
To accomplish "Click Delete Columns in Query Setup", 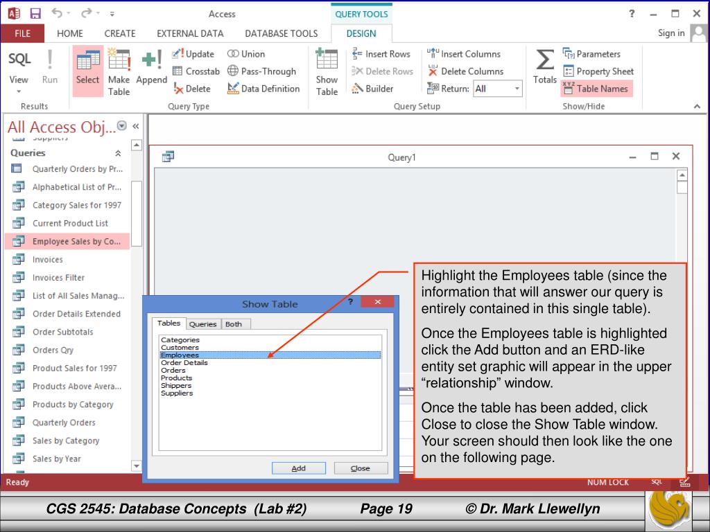I will pos(465,71).
